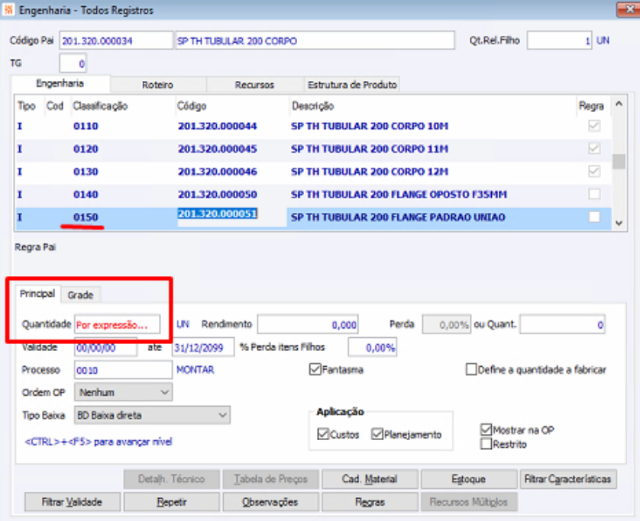Open the Estrutura de Produto tab

point(352,85)
